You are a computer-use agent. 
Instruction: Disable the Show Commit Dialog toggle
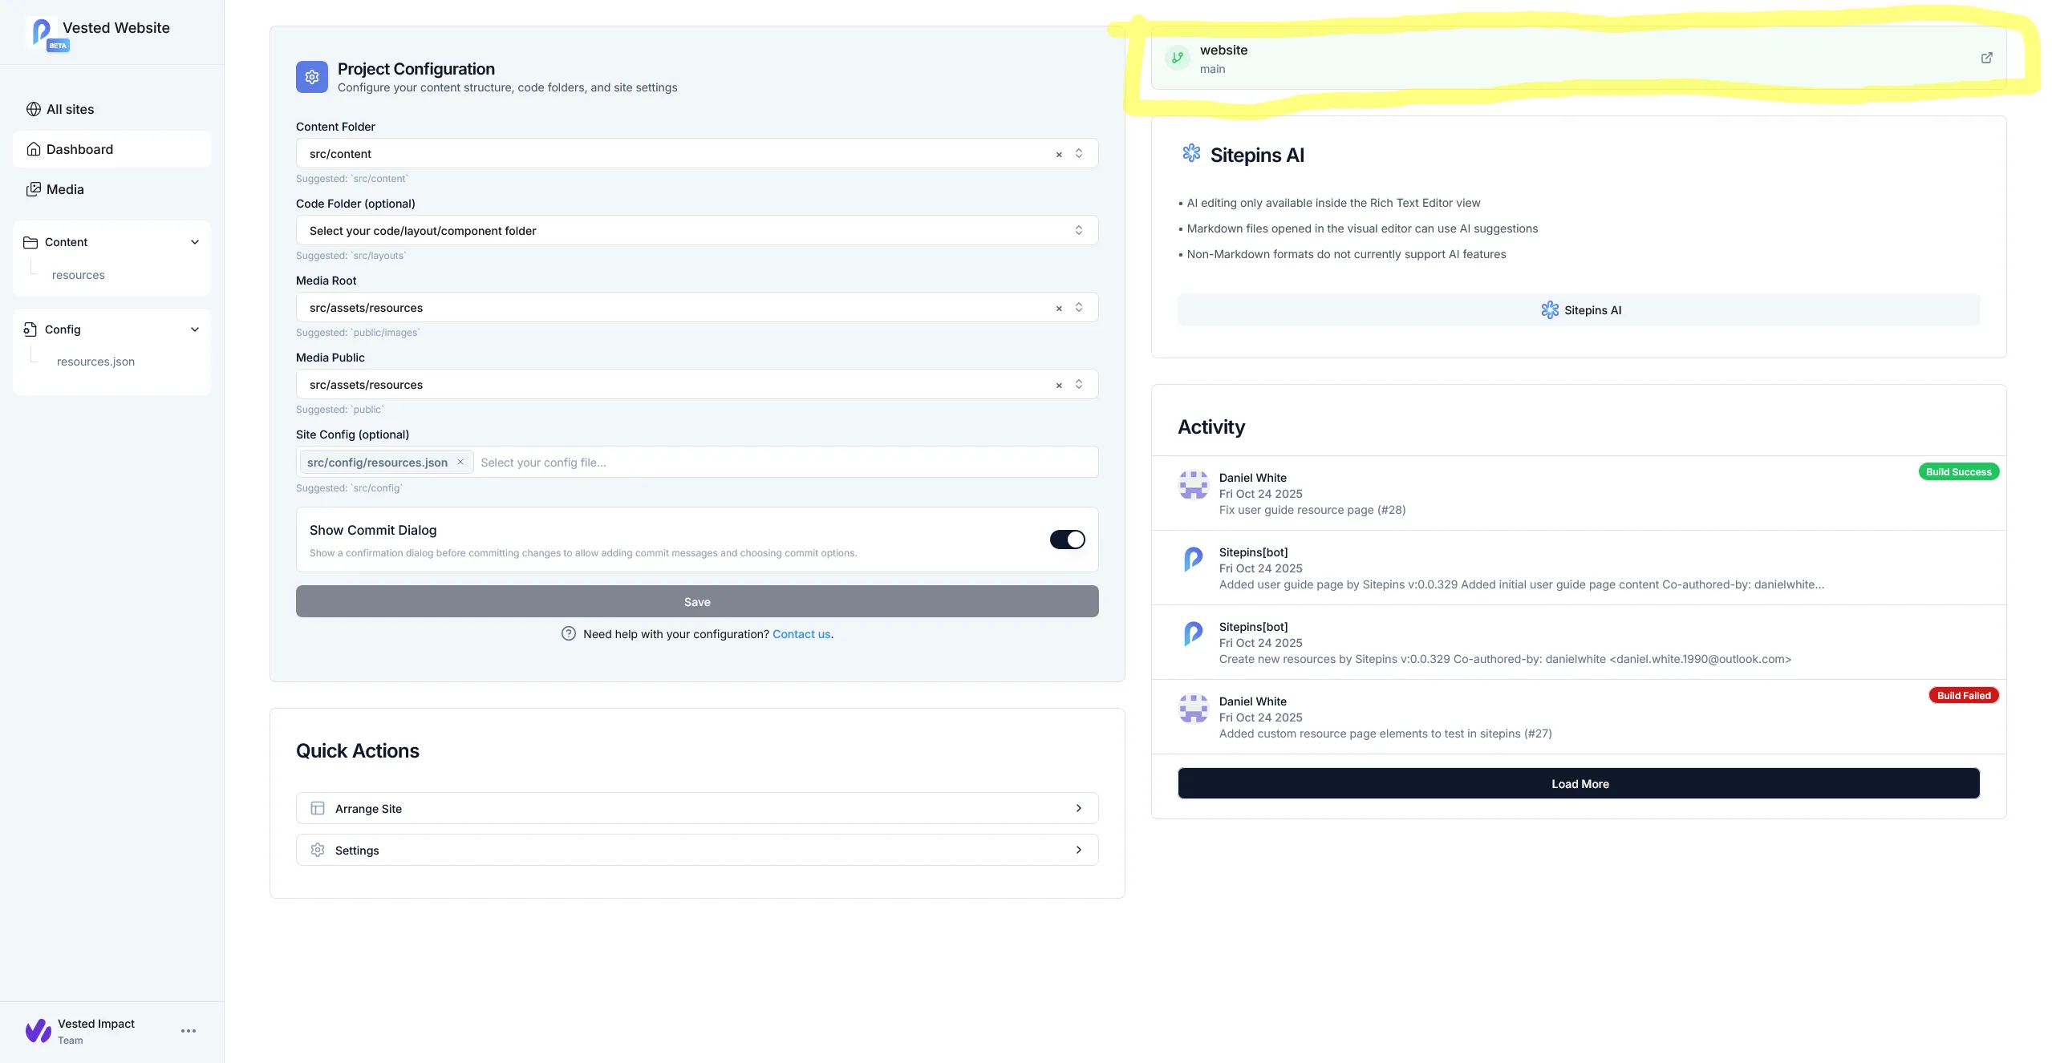pos(1067,539)
